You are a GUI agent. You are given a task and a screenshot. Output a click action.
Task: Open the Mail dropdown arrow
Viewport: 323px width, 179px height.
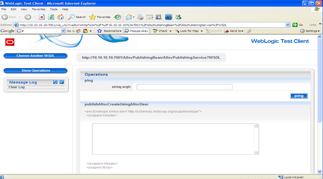coord(134,17)
